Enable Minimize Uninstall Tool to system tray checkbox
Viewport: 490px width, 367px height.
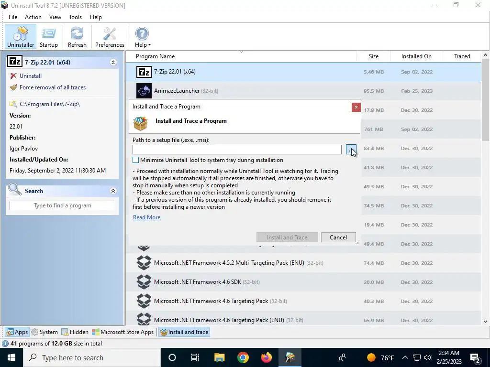(135, 160)
